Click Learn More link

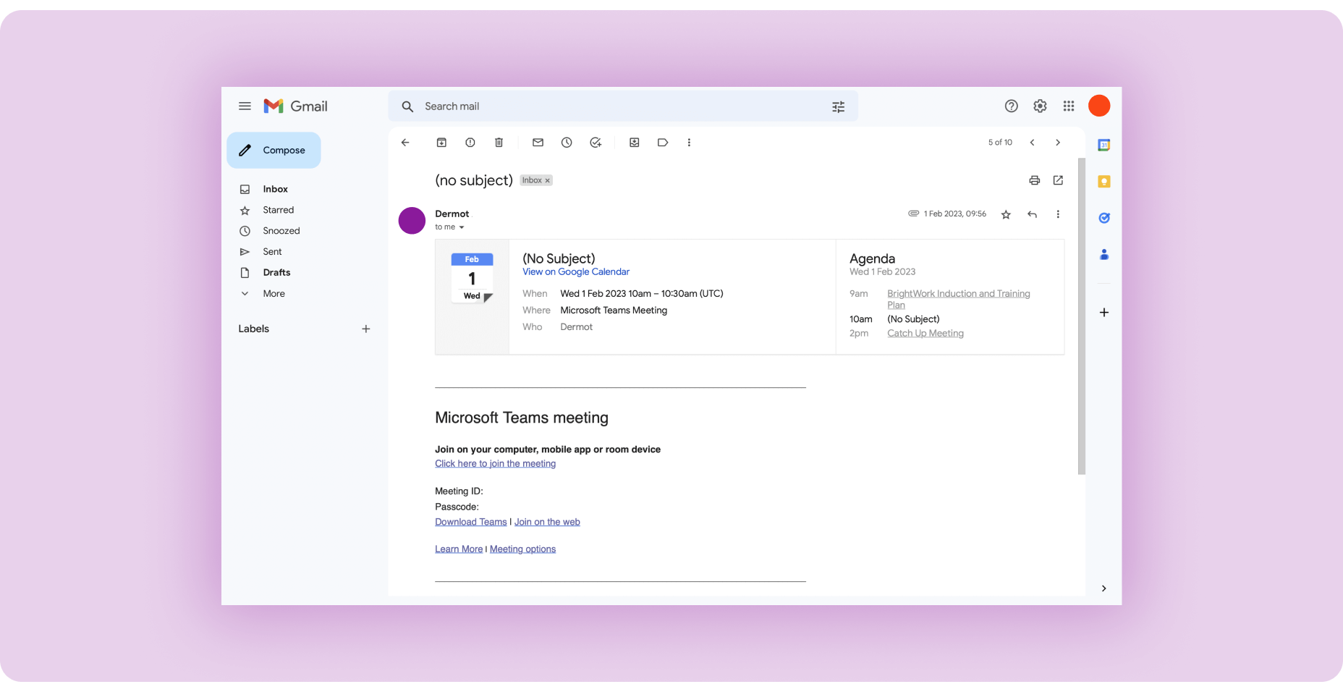[459, 549]
